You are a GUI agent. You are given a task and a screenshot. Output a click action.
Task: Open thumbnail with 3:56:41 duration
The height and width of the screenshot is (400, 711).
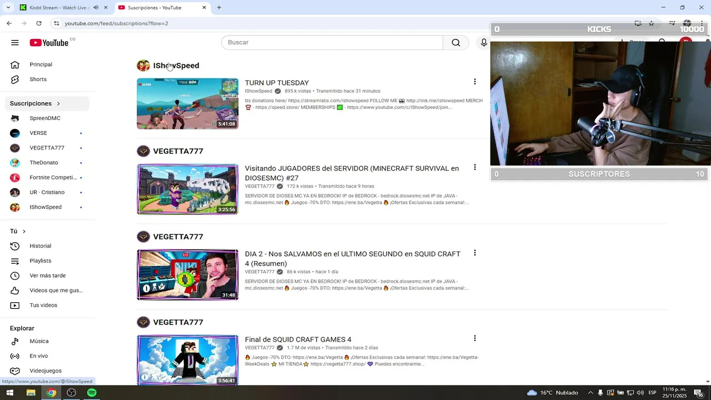tap(188, 360)
